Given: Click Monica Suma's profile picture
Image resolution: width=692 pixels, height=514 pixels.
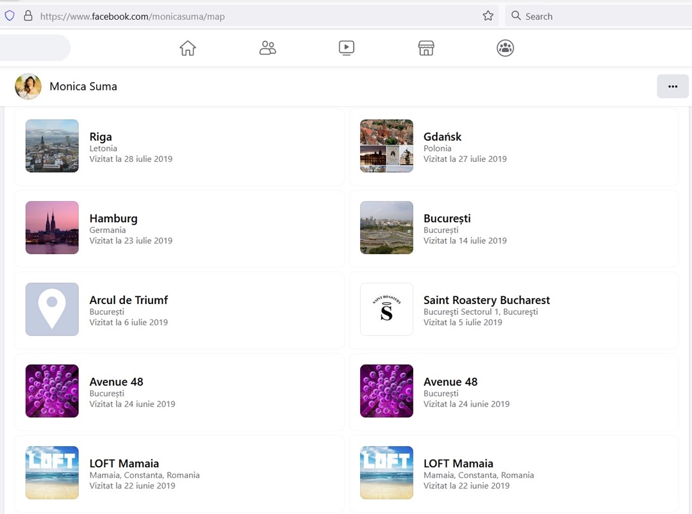Looking at the screenshot, I should (28, 86).
